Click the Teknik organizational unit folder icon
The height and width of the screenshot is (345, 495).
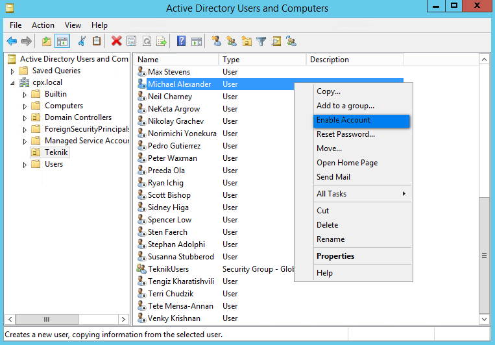(36, 152)
